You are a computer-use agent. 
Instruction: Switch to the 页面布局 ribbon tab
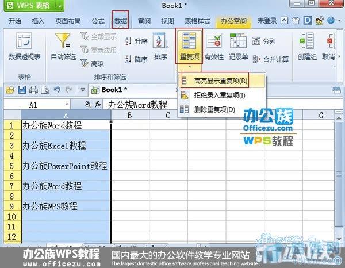[68, 21]
